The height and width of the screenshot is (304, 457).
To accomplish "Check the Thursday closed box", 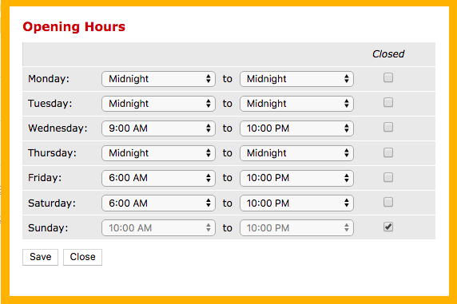I will 388,152.
